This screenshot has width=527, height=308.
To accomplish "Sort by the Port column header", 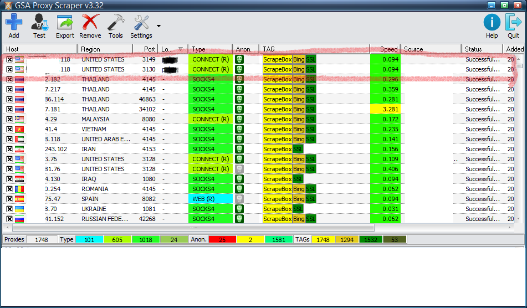I will point(145,49).
